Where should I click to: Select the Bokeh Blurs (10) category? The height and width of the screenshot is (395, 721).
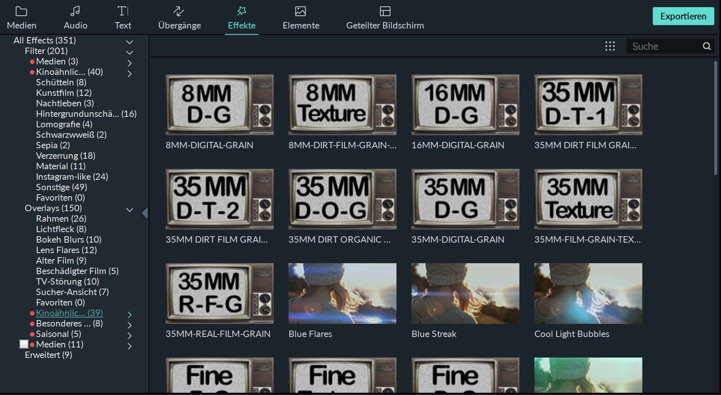point(69,239)
